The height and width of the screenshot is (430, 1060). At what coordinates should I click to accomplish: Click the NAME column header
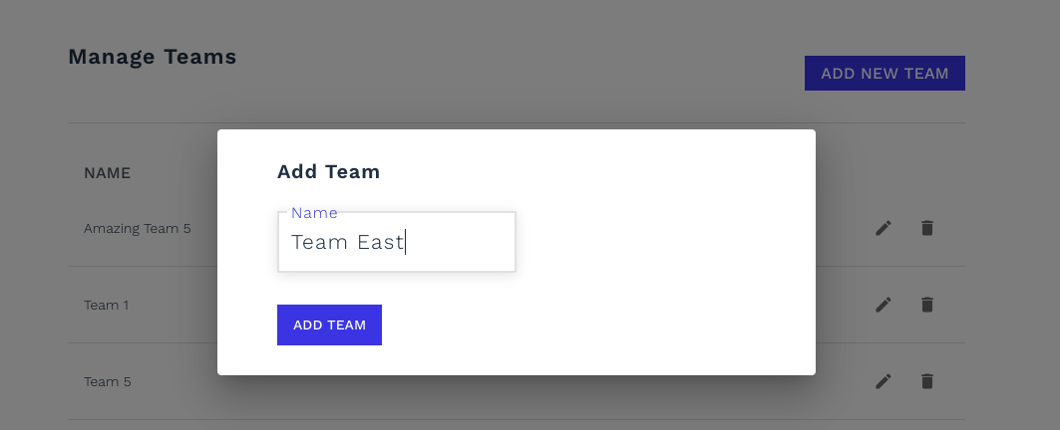point(108,173)
